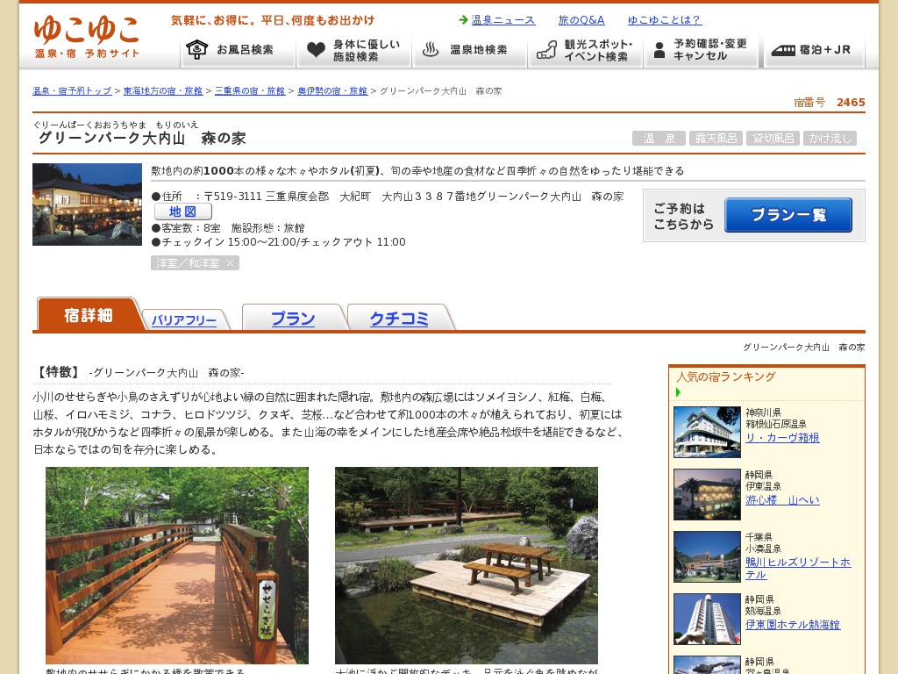This screenshot has width=898, height=674.
Task: Click the 客室数:8室 text
Action: point(186,228)
